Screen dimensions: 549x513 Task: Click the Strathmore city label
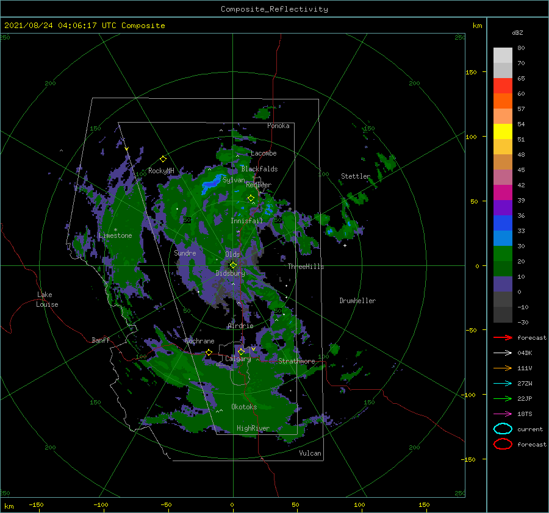[296, 361]
